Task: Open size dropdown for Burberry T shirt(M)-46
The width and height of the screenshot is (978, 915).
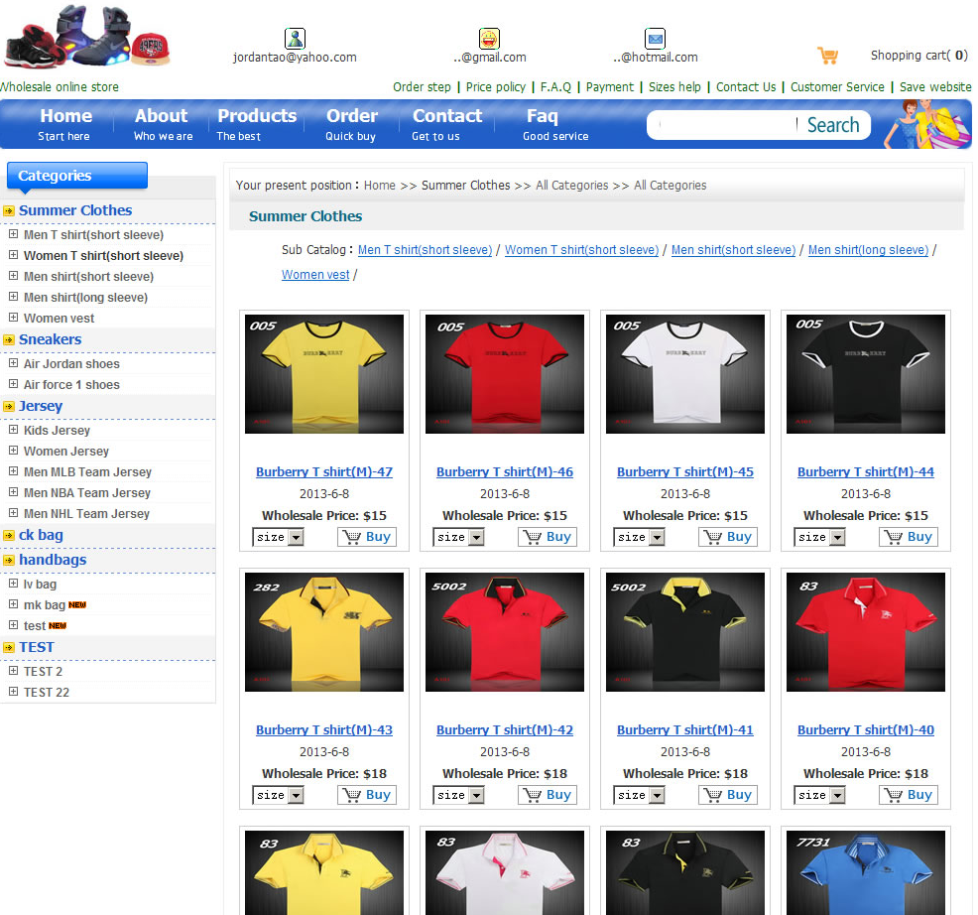Action: (x=458, y=537)
